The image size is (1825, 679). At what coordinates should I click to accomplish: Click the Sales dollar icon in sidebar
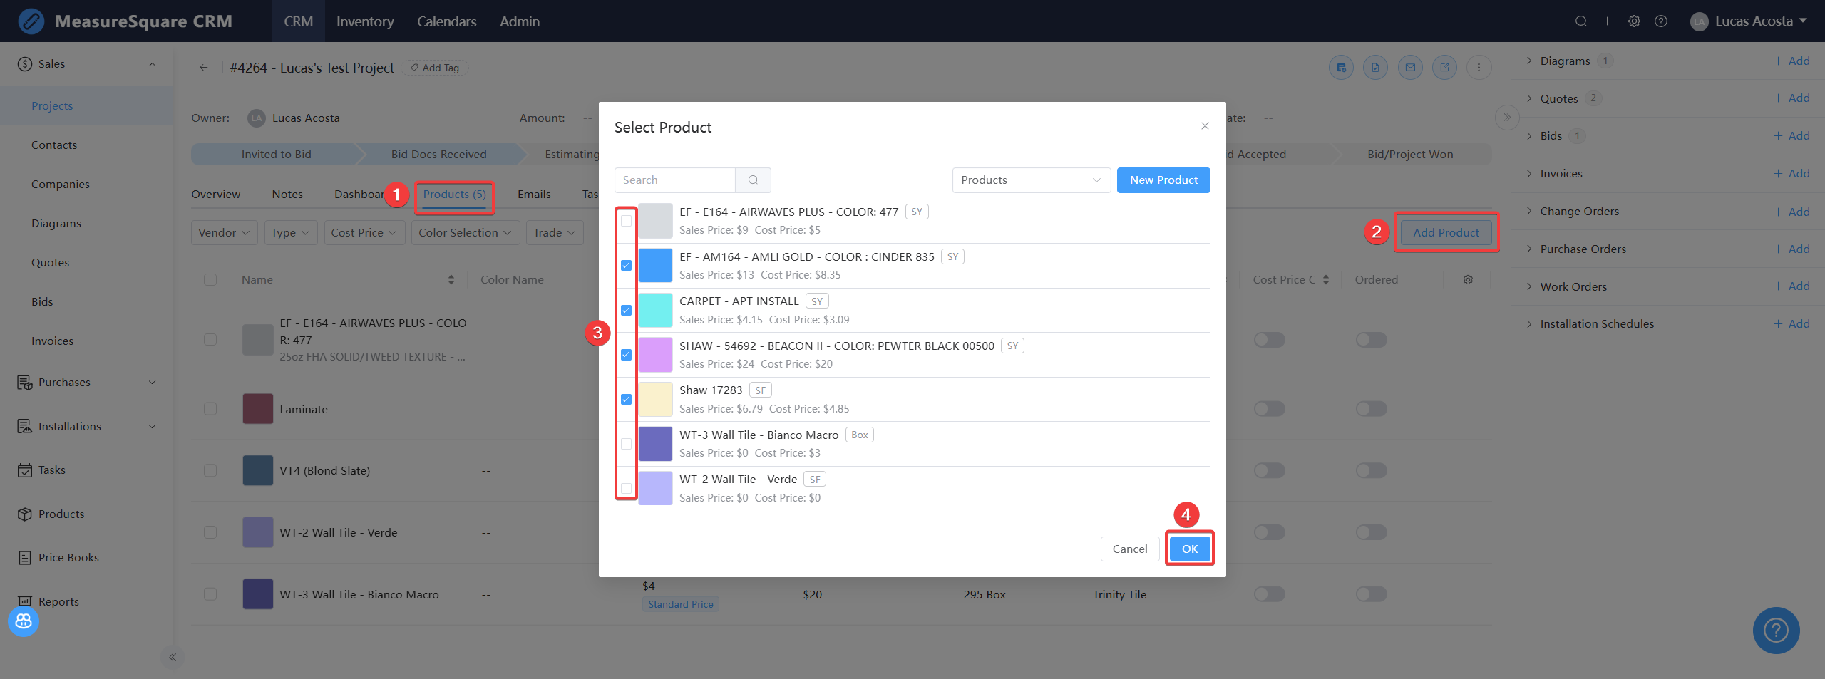coord(25,64)
